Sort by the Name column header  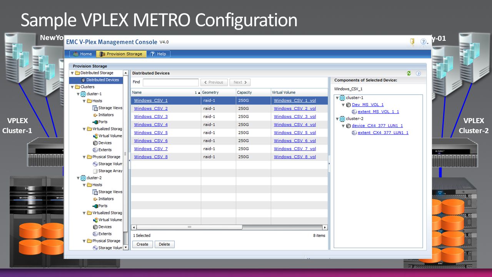point(166,92)
